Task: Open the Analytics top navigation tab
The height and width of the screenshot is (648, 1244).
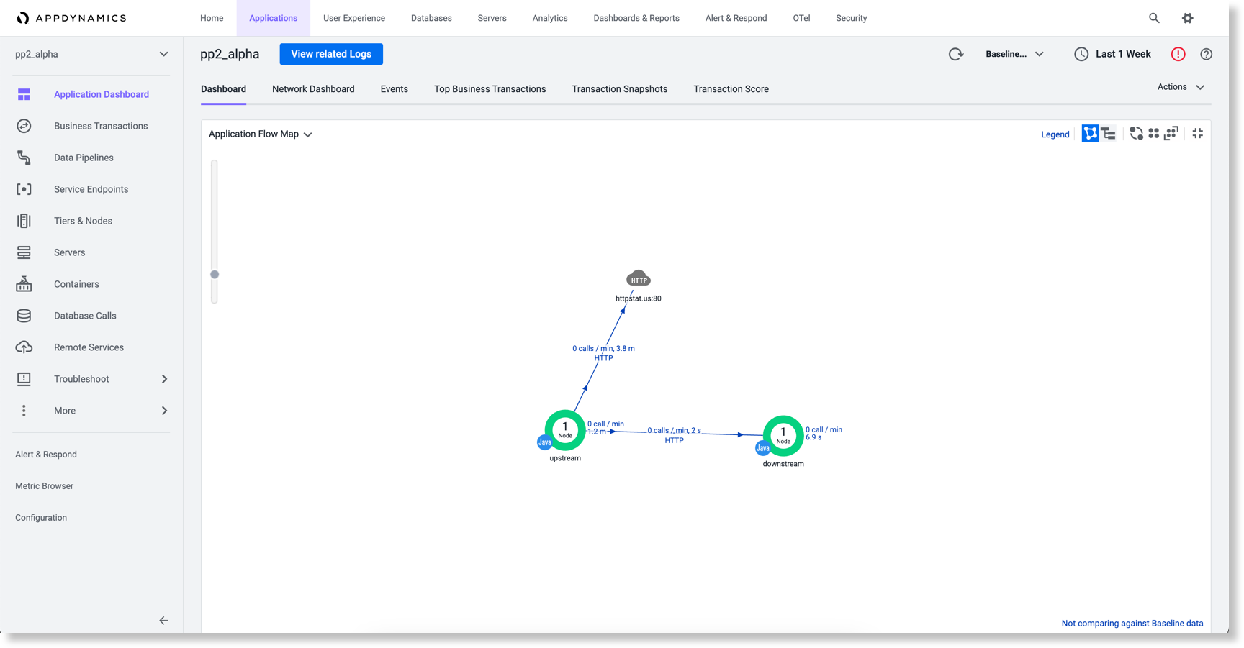Action: [x=550, y=18]
